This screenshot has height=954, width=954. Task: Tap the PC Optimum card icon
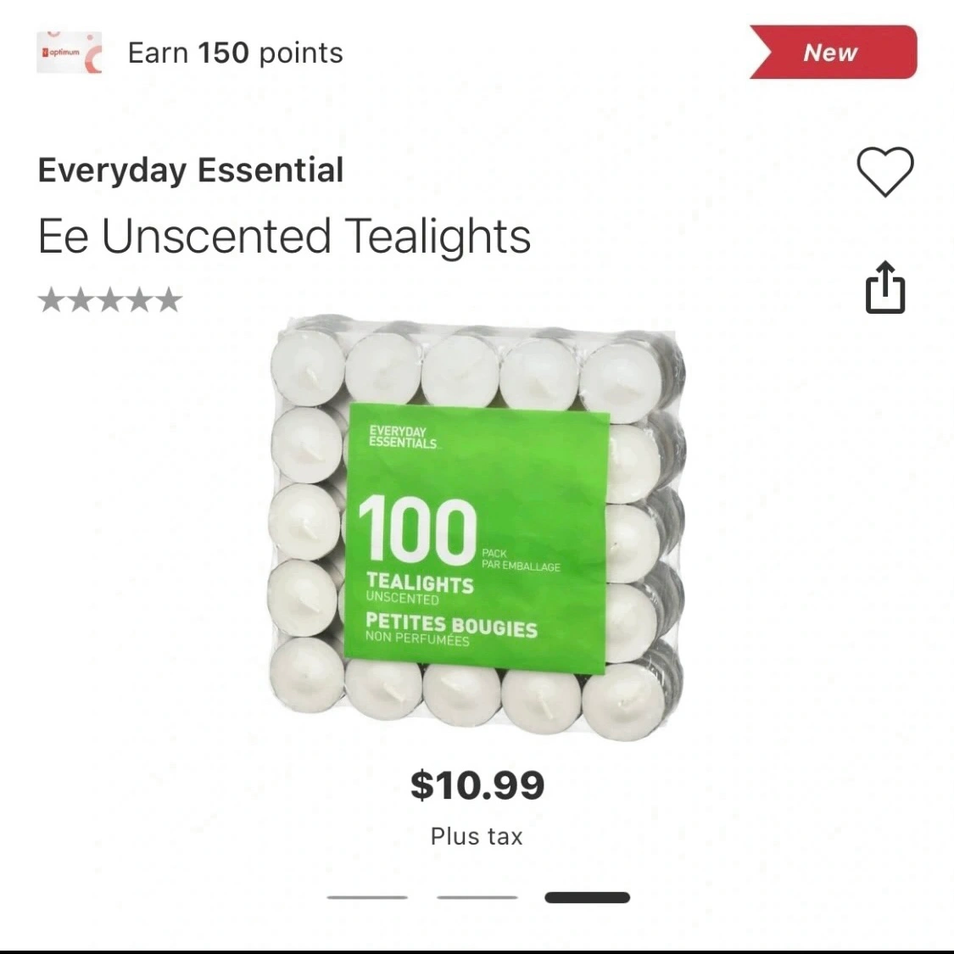(70, 53)
